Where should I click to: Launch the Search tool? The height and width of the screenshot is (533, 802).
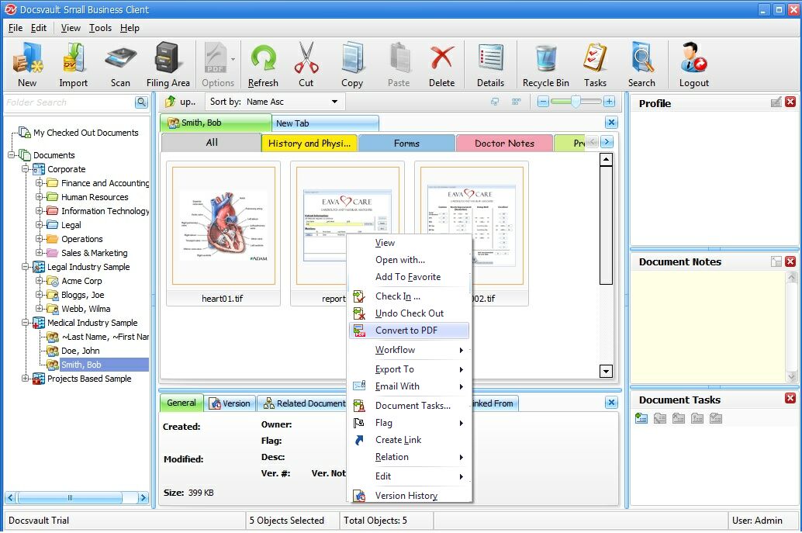(642, 62)
